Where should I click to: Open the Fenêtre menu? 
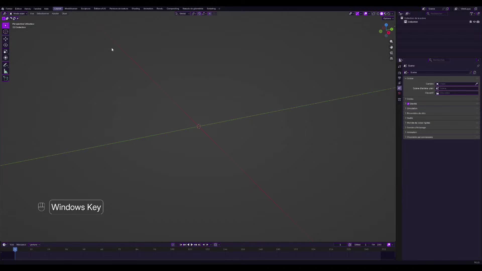37,9
